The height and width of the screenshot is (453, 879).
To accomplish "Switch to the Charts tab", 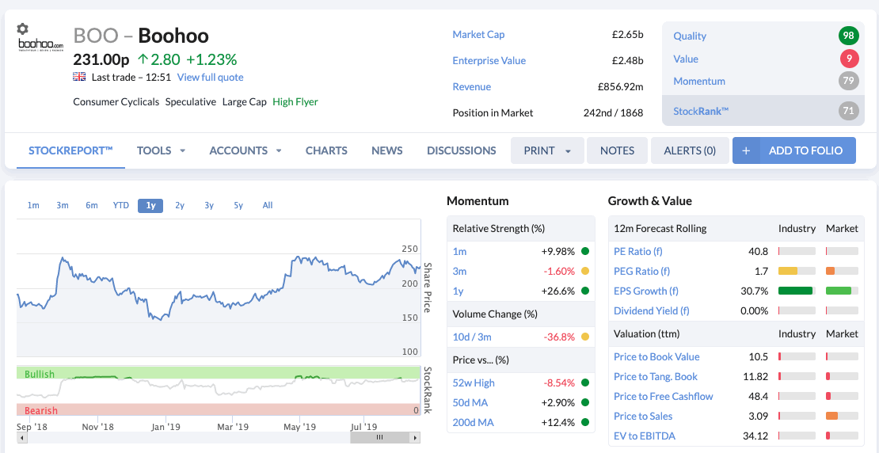I will pyautogui.click(x=326, y=150).
